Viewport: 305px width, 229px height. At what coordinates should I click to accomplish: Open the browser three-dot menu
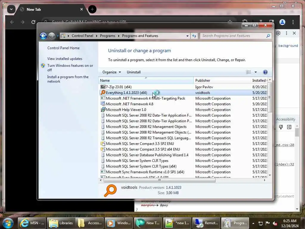coord(293,22)
